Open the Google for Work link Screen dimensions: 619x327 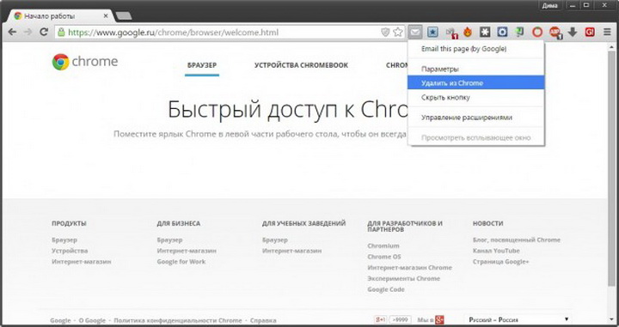point(181,262)
